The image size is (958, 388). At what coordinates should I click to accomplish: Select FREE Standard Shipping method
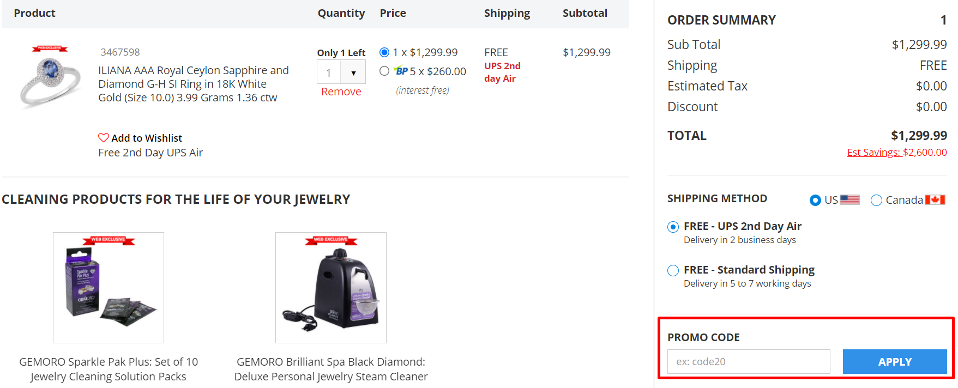click(x=673, y=270)
